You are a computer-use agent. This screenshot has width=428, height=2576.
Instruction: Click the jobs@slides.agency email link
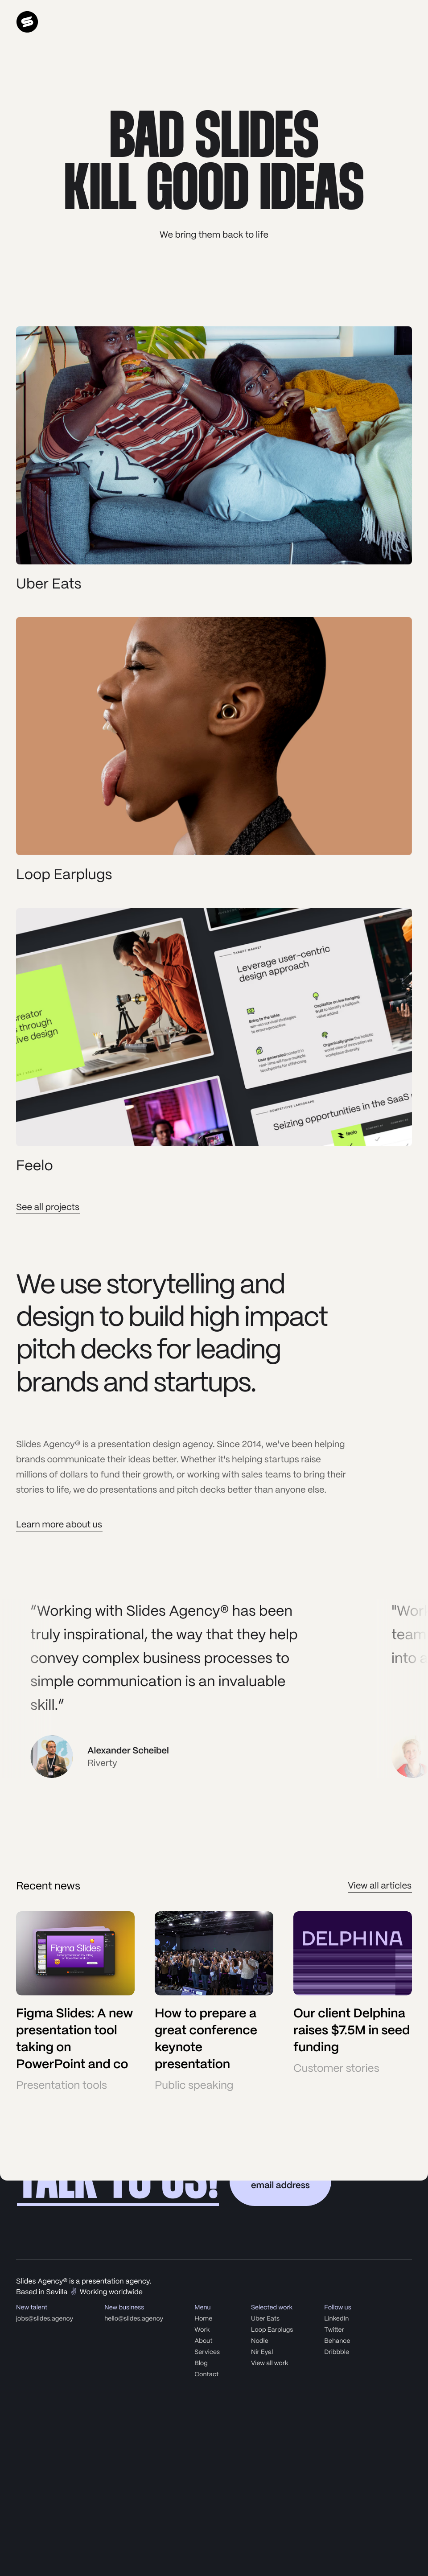(44, 2318)
